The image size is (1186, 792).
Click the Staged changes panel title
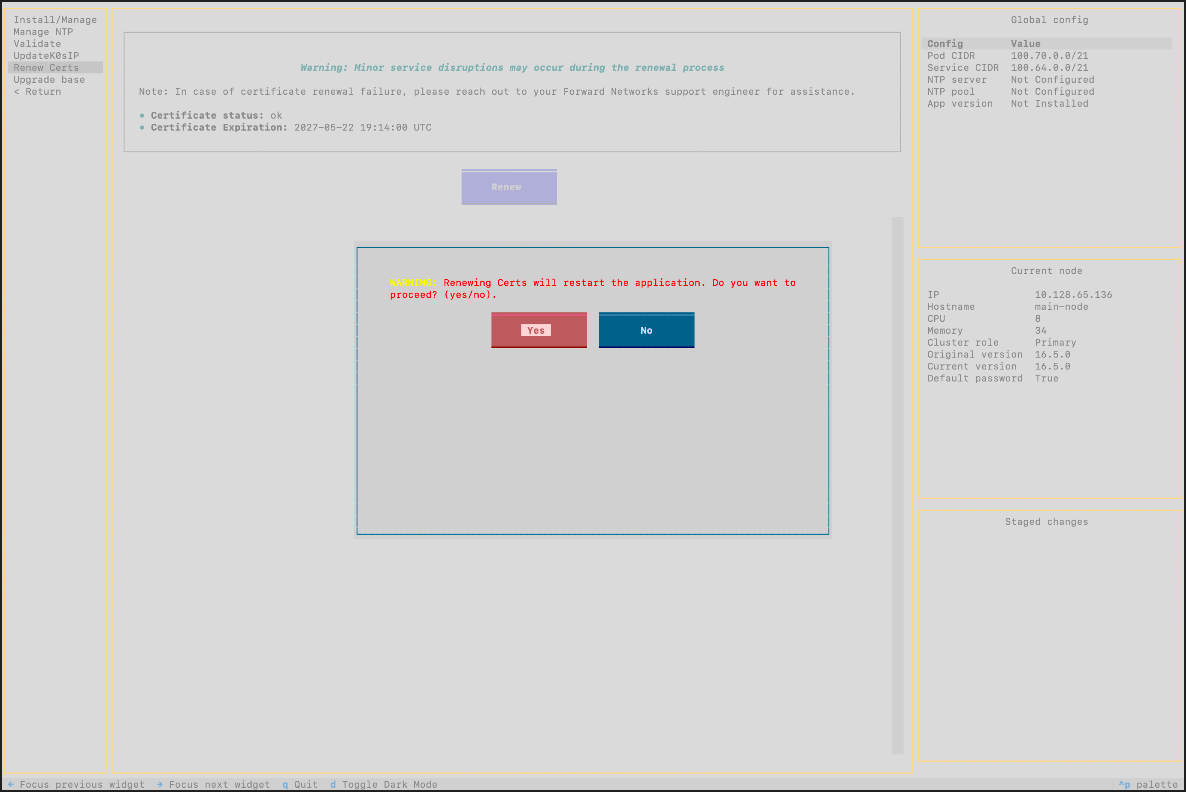click(x=1046, y=522)
